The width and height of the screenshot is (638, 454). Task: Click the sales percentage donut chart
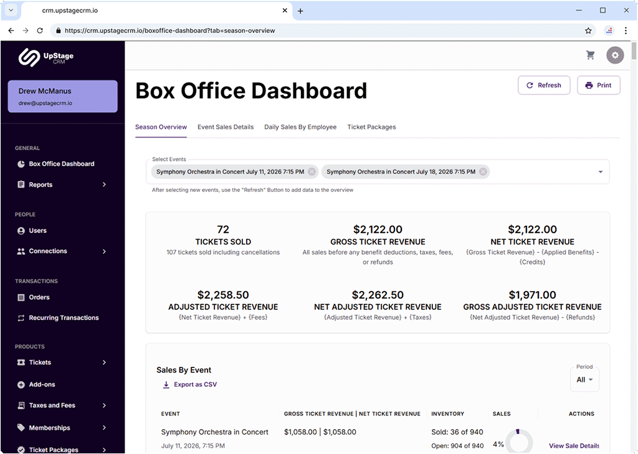518,441
